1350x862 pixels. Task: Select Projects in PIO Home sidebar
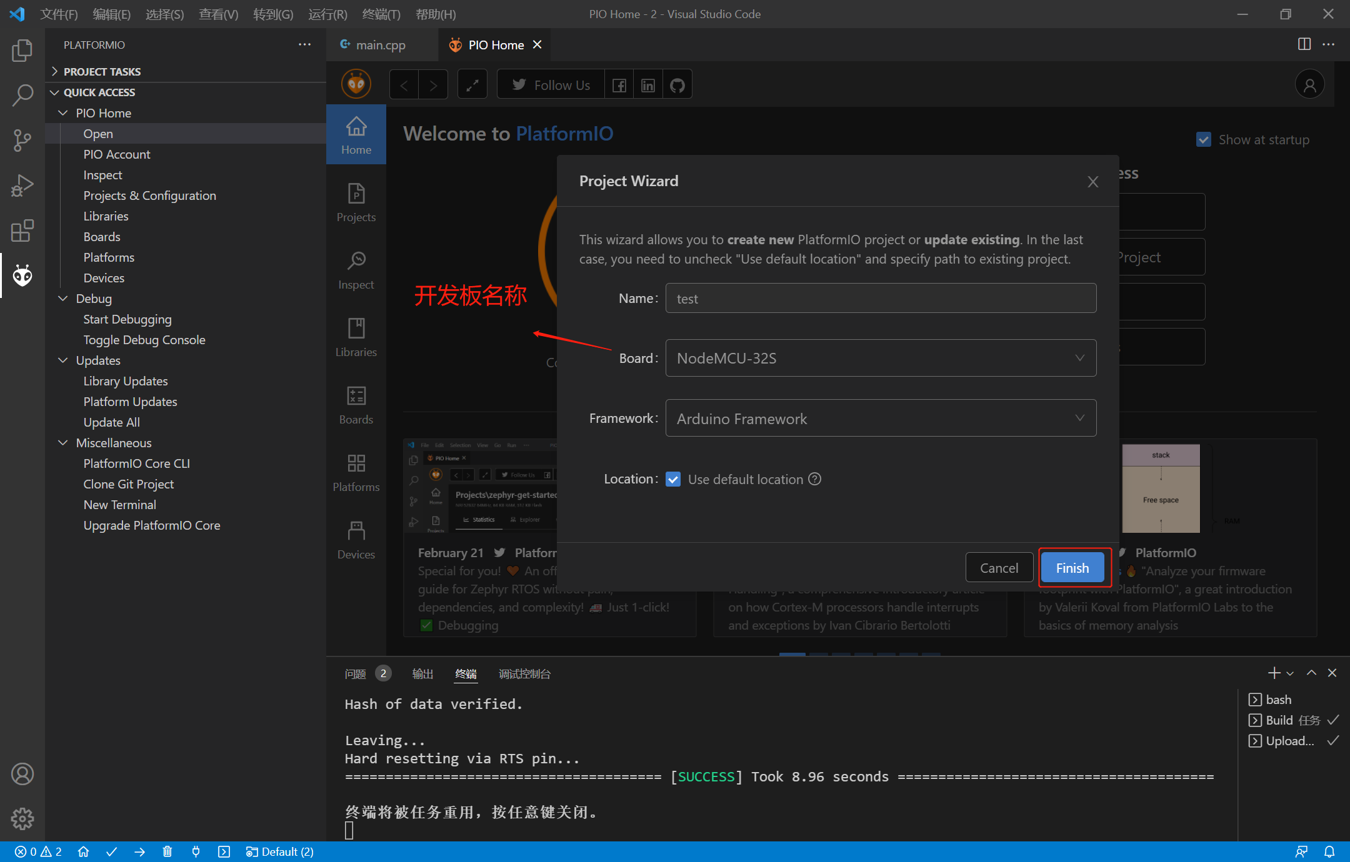[x=356, y=202]
